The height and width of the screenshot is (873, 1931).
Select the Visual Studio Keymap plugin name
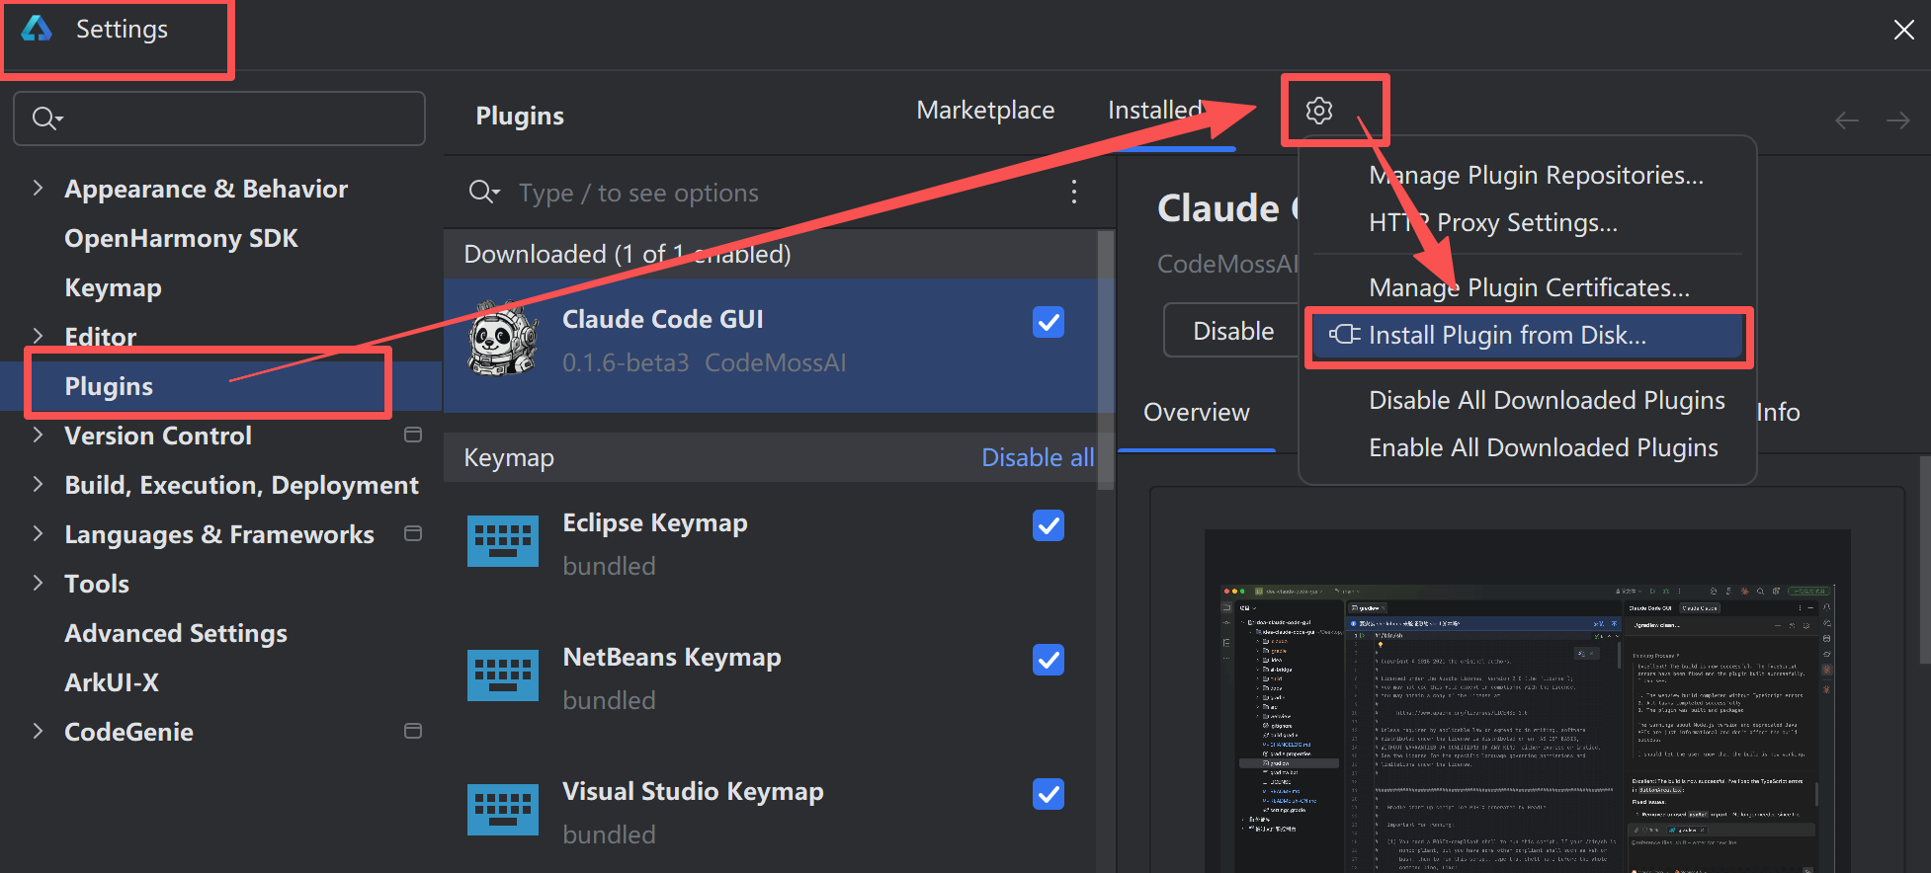click(692, 791)
